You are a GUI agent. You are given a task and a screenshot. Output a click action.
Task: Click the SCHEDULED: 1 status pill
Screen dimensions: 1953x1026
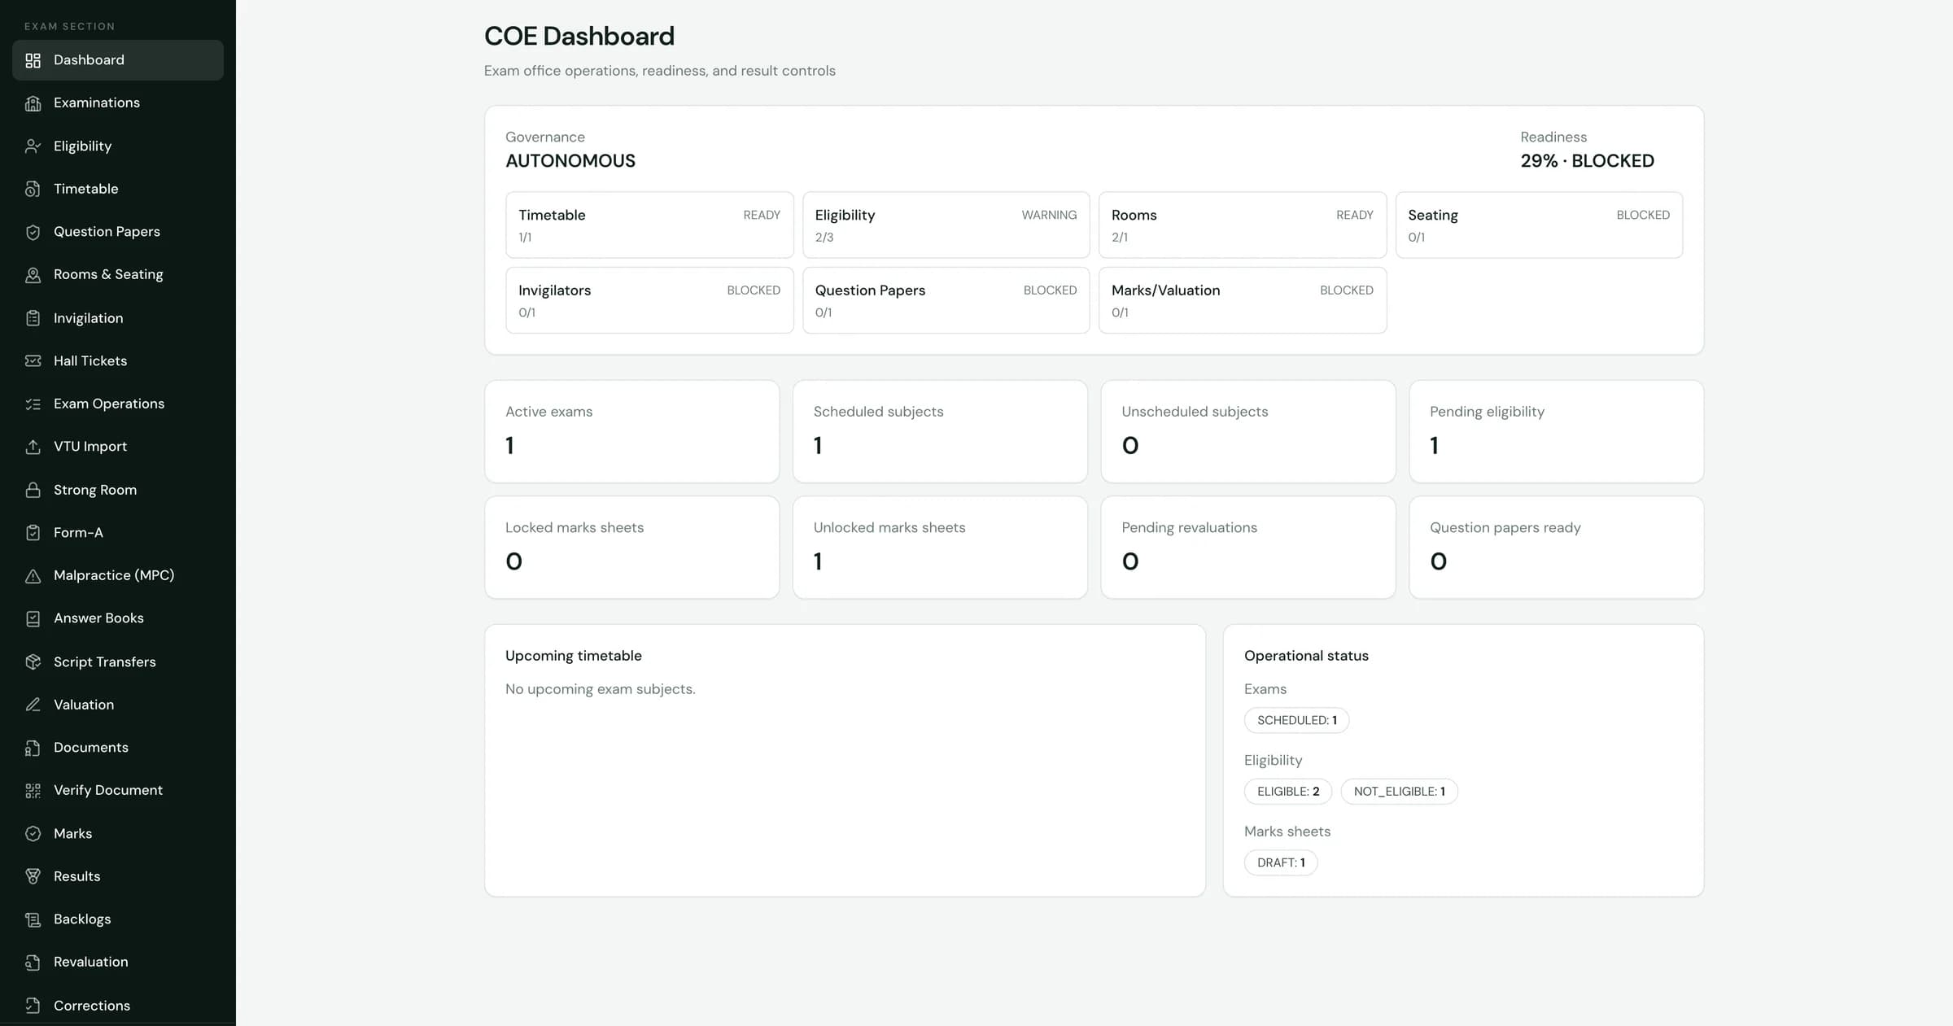(1296, 721)
